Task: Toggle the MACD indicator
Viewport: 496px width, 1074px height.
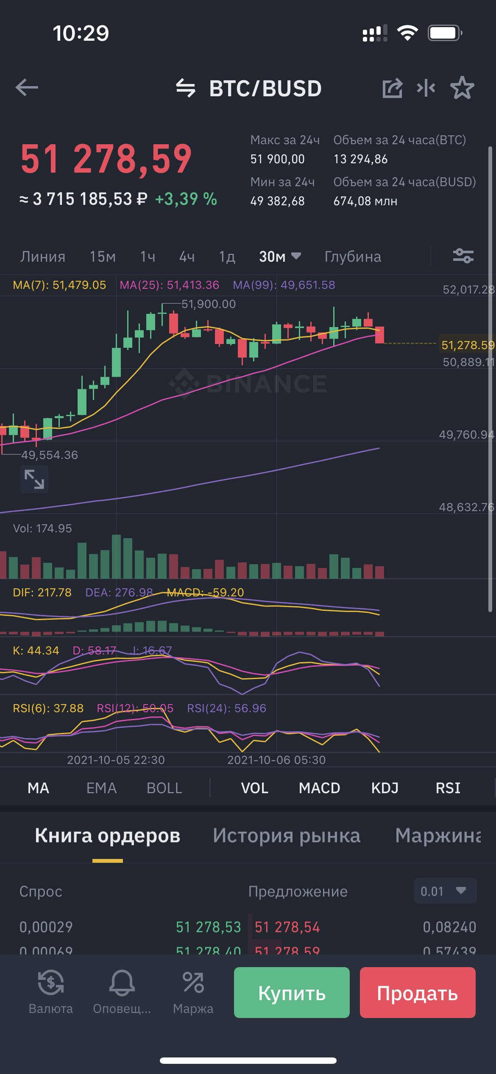Action: [319, 788]
